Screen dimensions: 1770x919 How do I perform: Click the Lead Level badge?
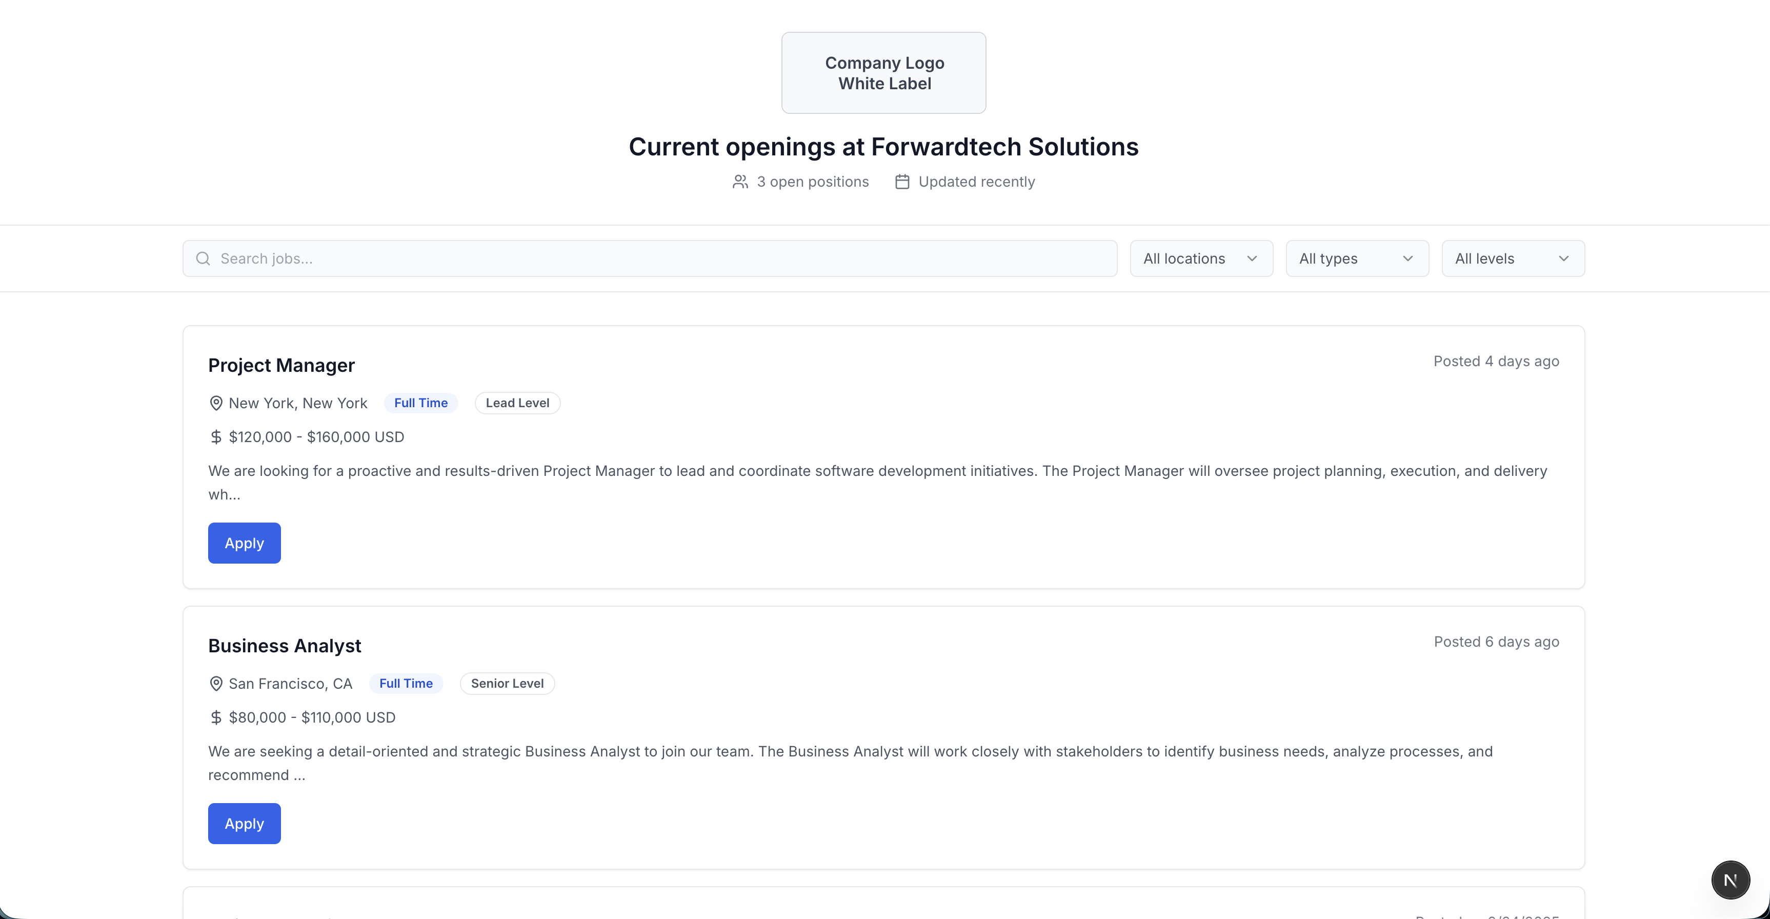click(x=517, y=403)
